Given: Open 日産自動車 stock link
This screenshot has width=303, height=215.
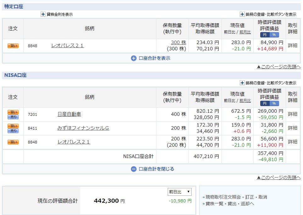Looking at the screenshot, I should [69, 114].
